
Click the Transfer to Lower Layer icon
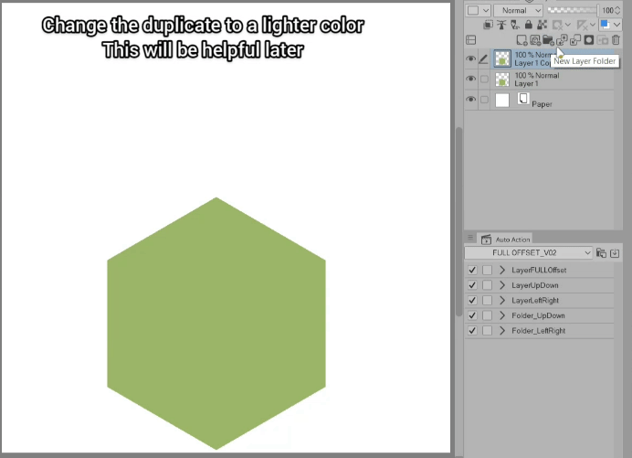pos(562,40)
